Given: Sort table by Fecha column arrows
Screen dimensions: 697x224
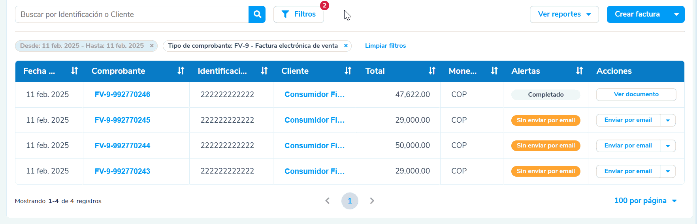Looking at the screenshot, I should [x=74, y=71].
